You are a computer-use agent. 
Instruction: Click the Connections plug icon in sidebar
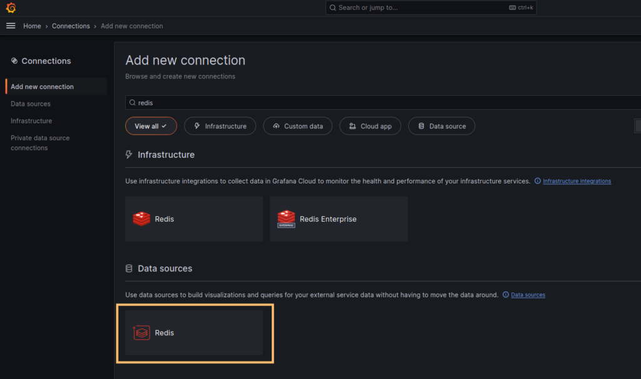coord(14,61)
